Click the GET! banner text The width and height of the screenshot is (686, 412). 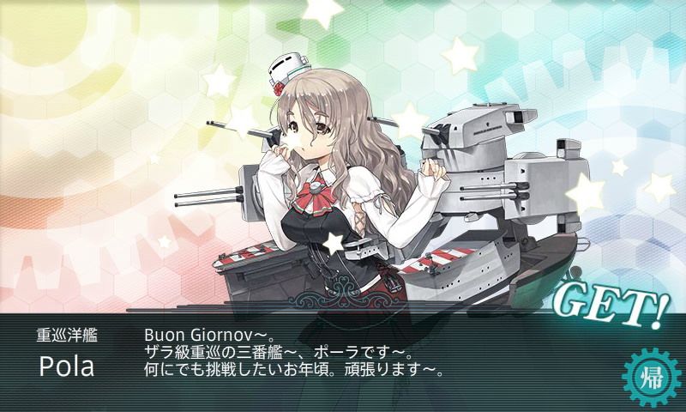click(x=611, y=306)
